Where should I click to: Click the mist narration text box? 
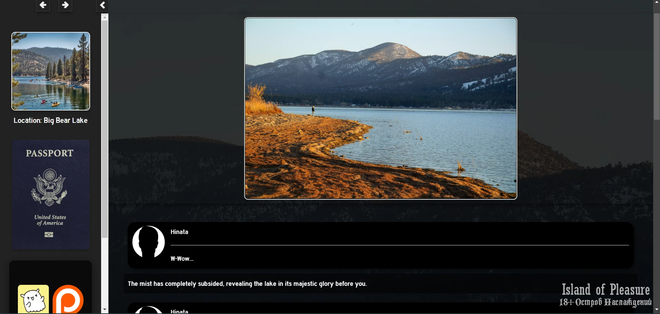coord(247,284)
